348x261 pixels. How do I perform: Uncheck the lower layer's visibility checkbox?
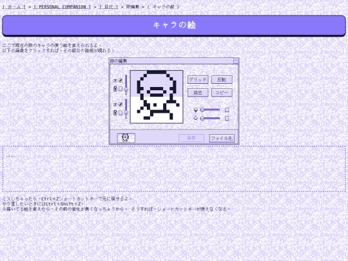(x=121, y=104)
